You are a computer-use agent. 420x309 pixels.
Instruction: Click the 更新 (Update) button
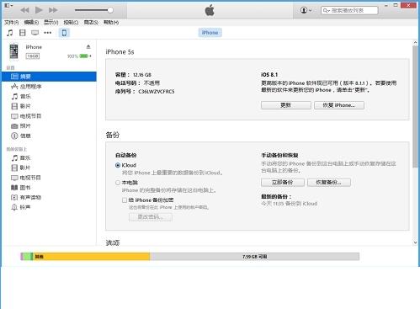tap(286, 105)
